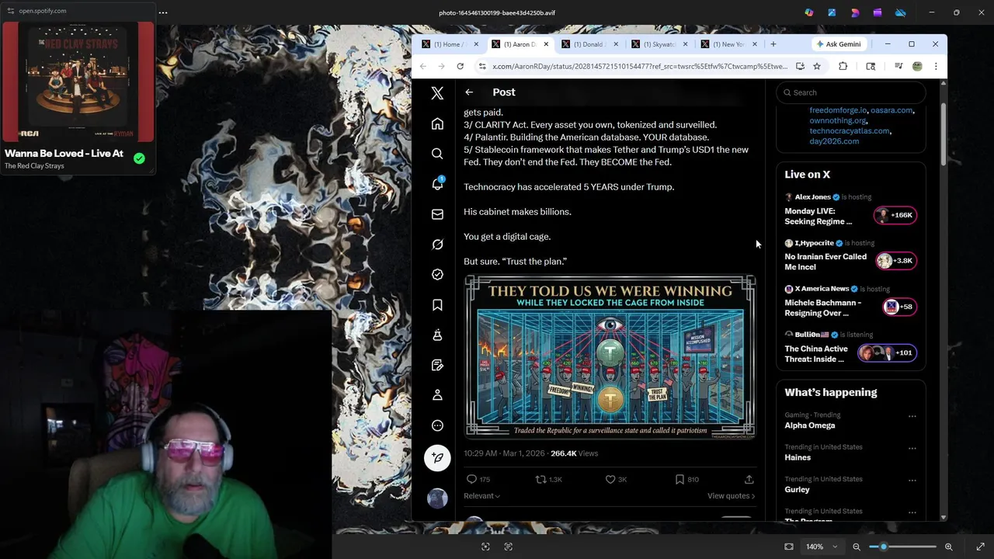The height and width of the screenshot is (559, 994).
Task: Join Alex Jones Monday LIVE space
Action: coord(851,211)
